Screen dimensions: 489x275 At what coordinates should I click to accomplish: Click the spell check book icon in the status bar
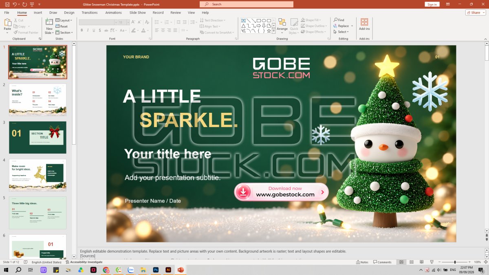[x=26, y=262]
